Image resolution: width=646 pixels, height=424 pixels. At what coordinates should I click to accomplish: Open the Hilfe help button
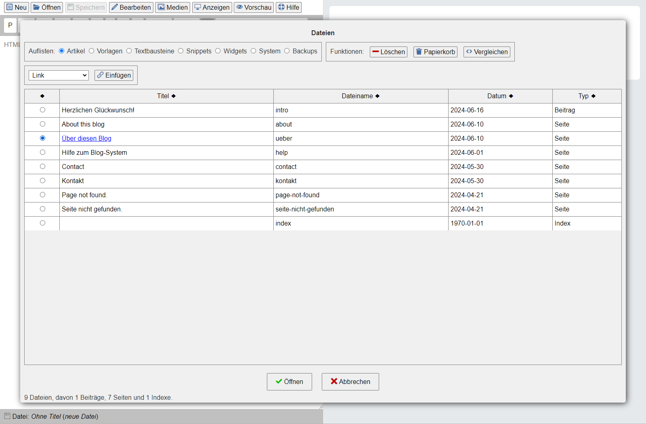288,7
